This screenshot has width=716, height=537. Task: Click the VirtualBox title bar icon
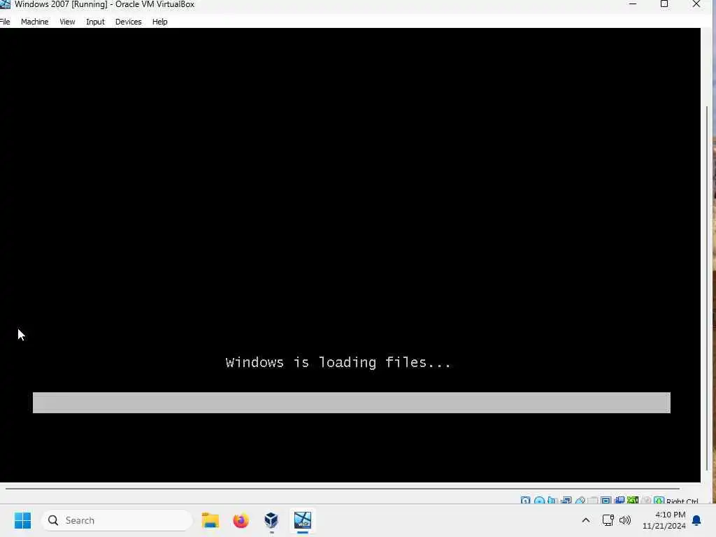(x=5, y=4)
